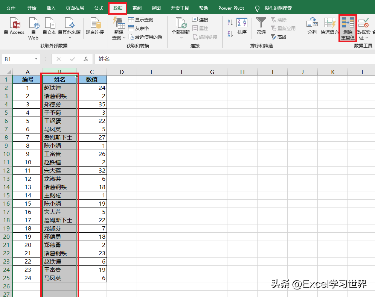Open the 文件 menu tab
This screenshot has height=297, width=375.
pos(11,8)
